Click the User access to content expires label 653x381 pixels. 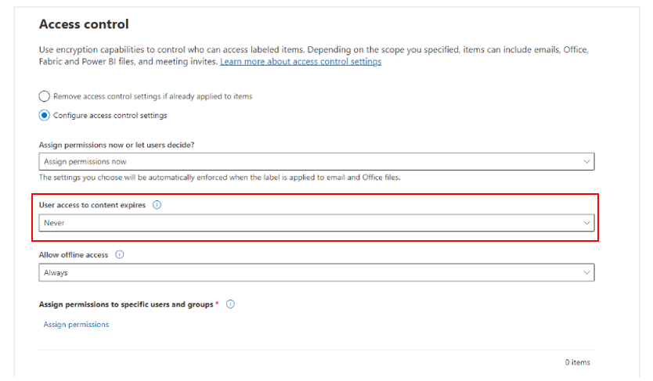[x=92, y=205]
